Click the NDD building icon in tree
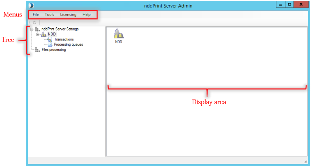The height and width of the screenshot is (168, 311). tap(44, 34)
